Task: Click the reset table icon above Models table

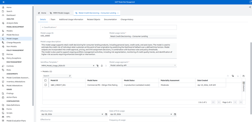Action: [244, 76]
